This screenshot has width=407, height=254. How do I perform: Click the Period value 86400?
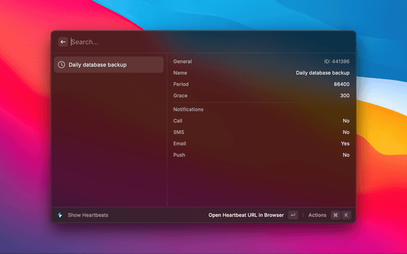click(341, 84)
